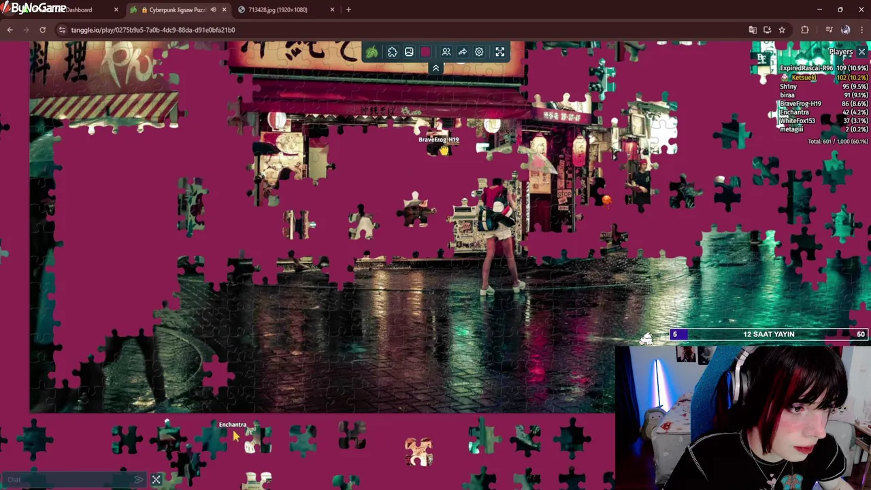View site information icon in address bar
871x490 pixels.
click(x=62, y=30)
